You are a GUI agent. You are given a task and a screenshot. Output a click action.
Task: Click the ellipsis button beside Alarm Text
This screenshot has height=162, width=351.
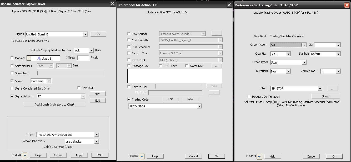pos(217,66)
